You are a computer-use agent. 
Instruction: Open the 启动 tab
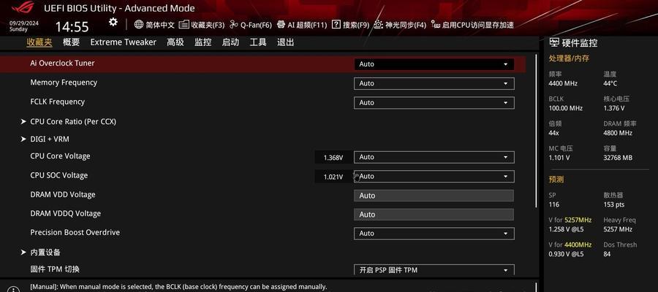coord(230,42)
